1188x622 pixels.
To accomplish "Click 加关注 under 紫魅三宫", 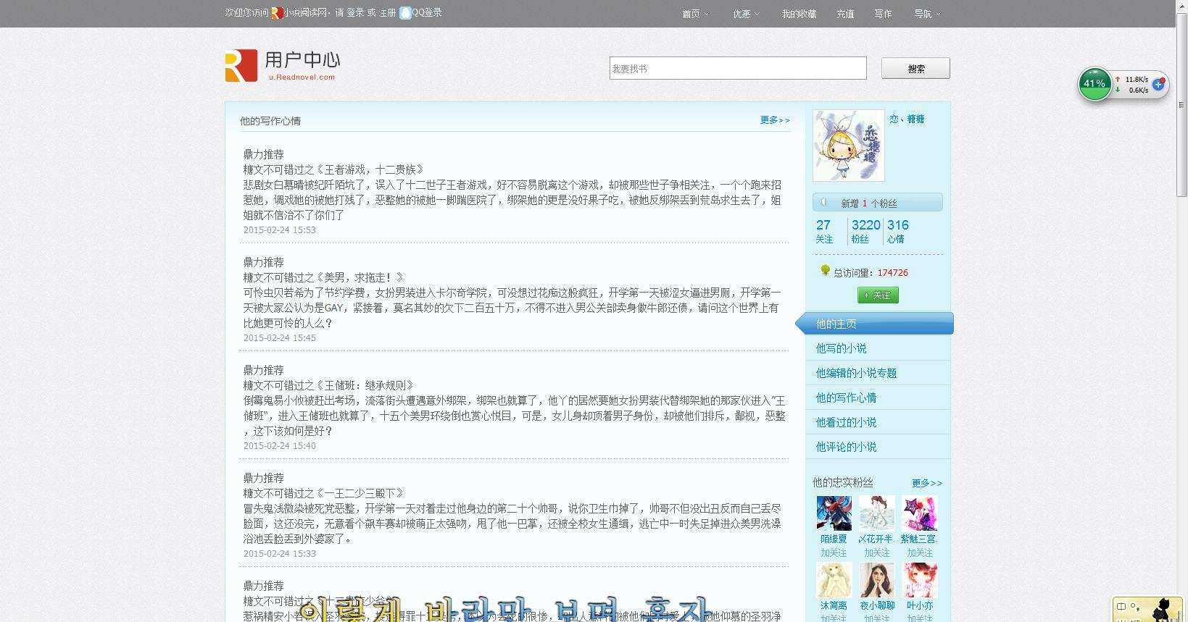I will click(920, 552).
